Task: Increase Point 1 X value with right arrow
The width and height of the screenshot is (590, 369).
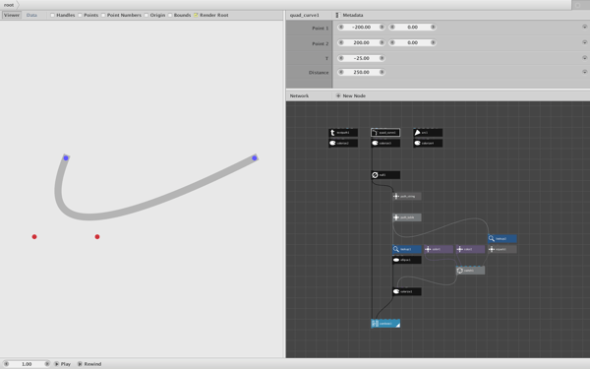Action: click(x=382, y=28)
